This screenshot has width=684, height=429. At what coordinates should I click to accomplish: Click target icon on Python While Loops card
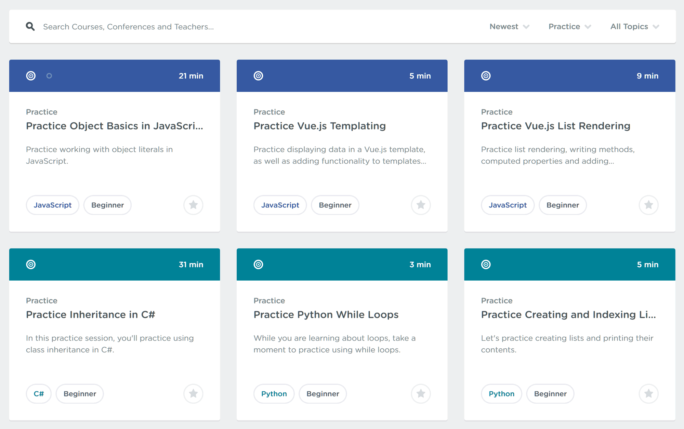pos(258,265)
